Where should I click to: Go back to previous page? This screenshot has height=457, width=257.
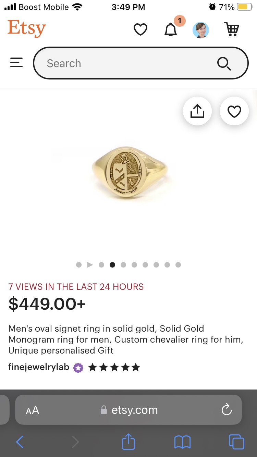[20, 442]
